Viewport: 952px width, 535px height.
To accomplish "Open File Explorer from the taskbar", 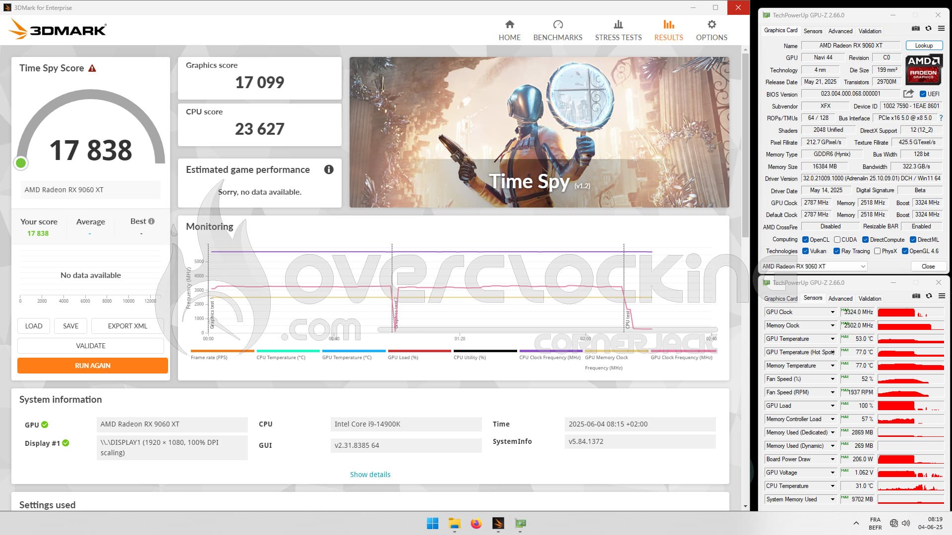I will [x=454, y=523].
